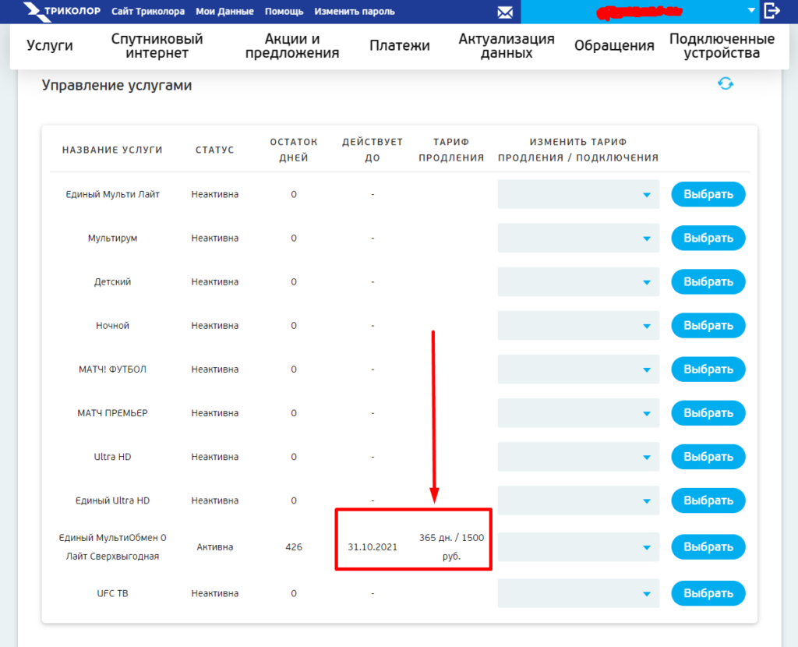Switch to Спутниковый интернет tab
This screenshot has height=647, width=798.
157,46
